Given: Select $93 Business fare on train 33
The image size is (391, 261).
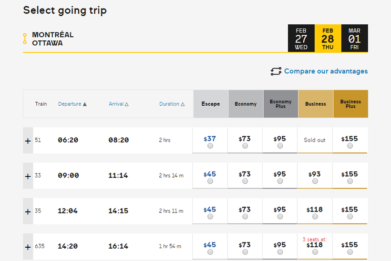Looking at the screenshot, I should (x=315, y=181).
